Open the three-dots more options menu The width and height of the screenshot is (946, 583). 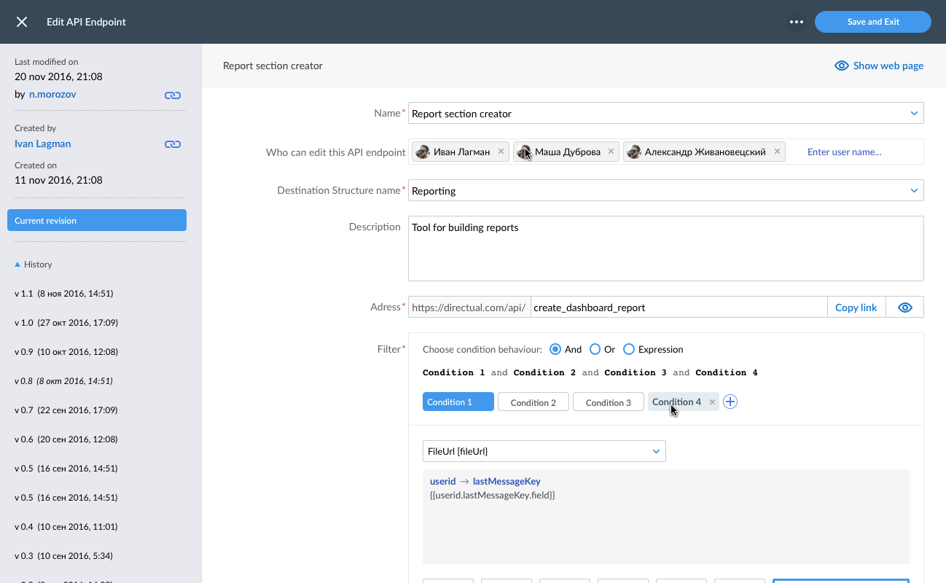pos(797,22)
